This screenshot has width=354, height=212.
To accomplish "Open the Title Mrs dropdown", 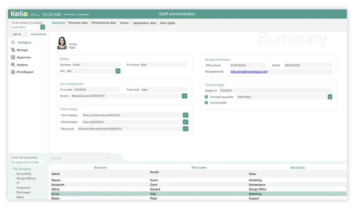I will coord(118,71).
